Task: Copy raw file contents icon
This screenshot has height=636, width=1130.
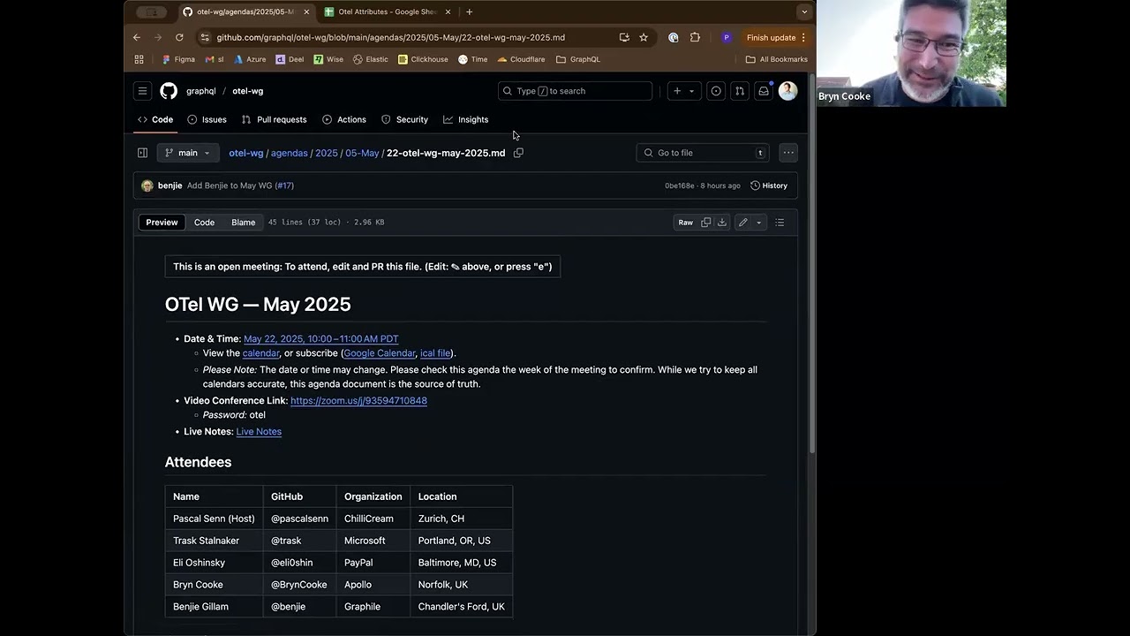Action: (x=705, y=223)
